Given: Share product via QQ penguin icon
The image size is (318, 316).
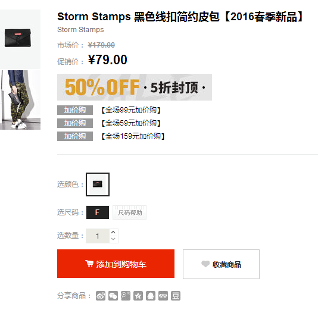Looking at the screenshot, I should (151, 296).
